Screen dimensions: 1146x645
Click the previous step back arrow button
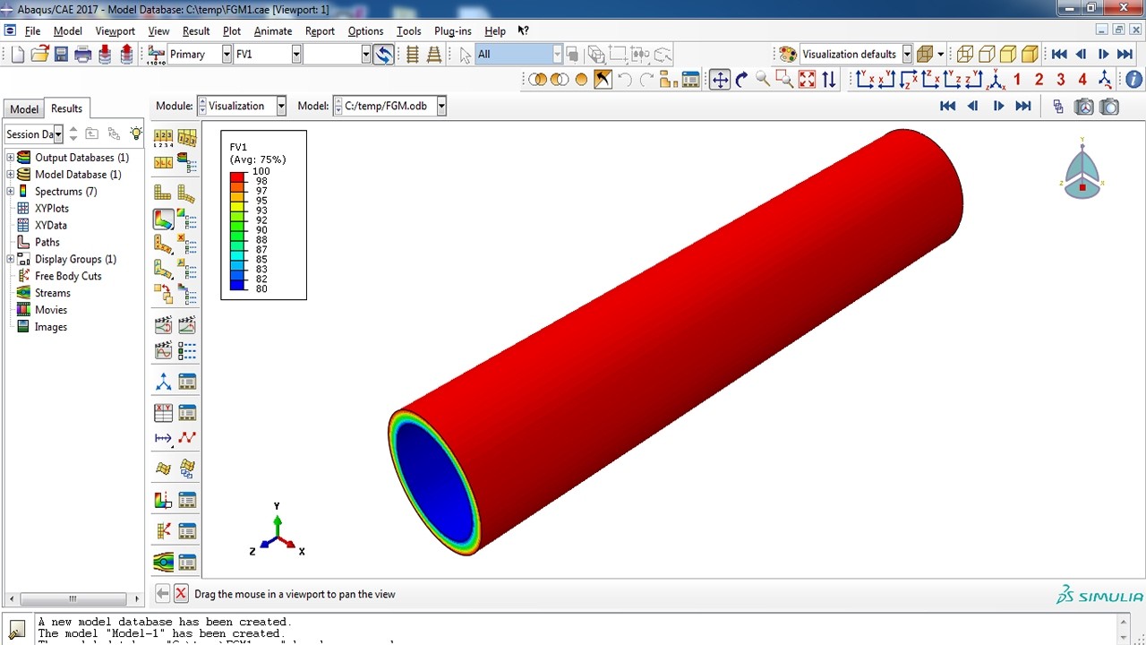162,594
